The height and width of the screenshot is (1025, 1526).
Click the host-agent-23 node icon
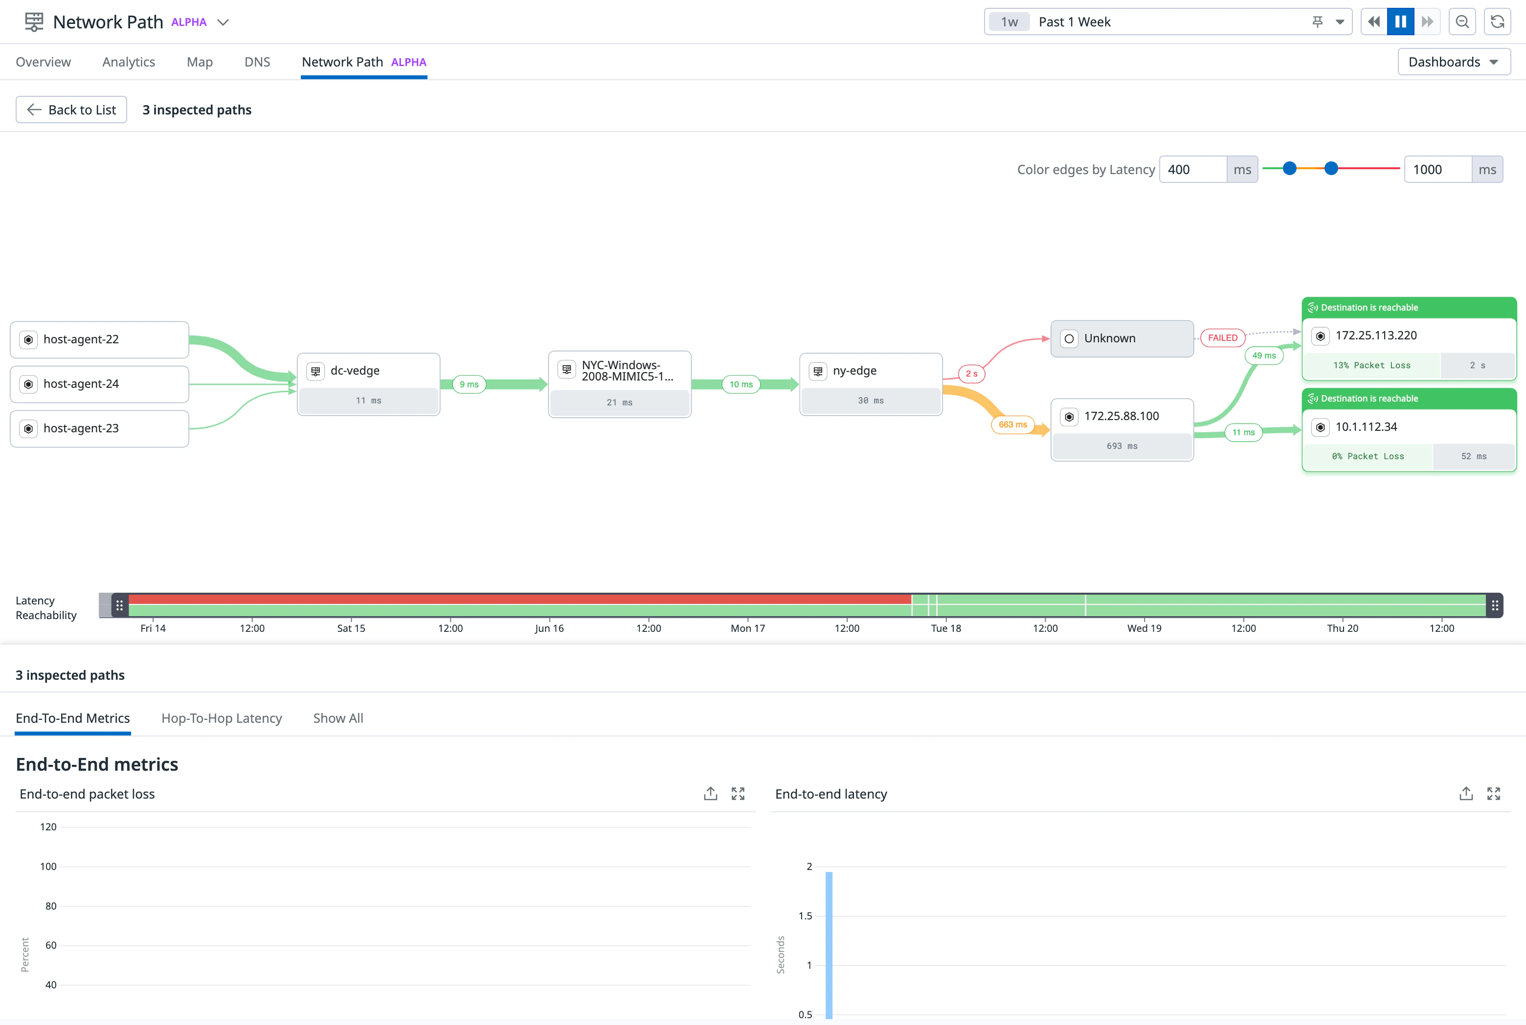[28, 429]
